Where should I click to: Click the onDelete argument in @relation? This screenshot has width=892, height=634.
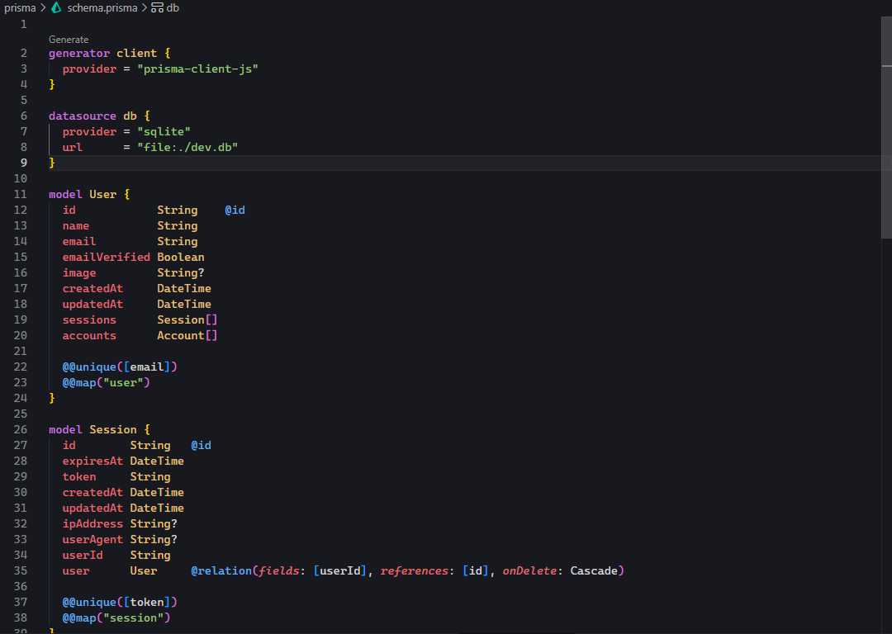529,571
